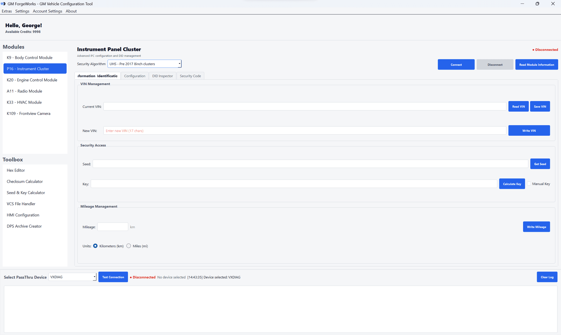Select the A11 Radio Module

[25, 91]
